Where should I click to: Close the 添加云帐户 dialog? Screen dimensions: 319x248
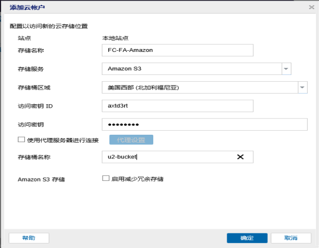pyautogui.click(x=312, y=7)
